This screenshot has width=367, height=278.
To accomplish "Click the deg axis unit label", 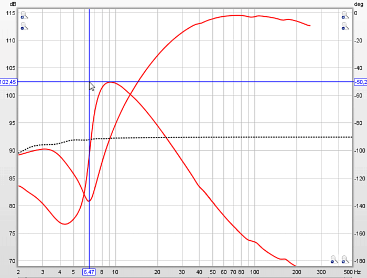I will [x=358, y=4].
